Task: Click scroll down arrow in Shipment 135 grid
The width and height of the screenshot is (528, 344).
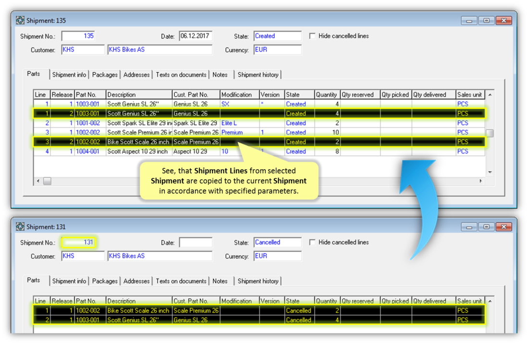Action: (490, 172)
